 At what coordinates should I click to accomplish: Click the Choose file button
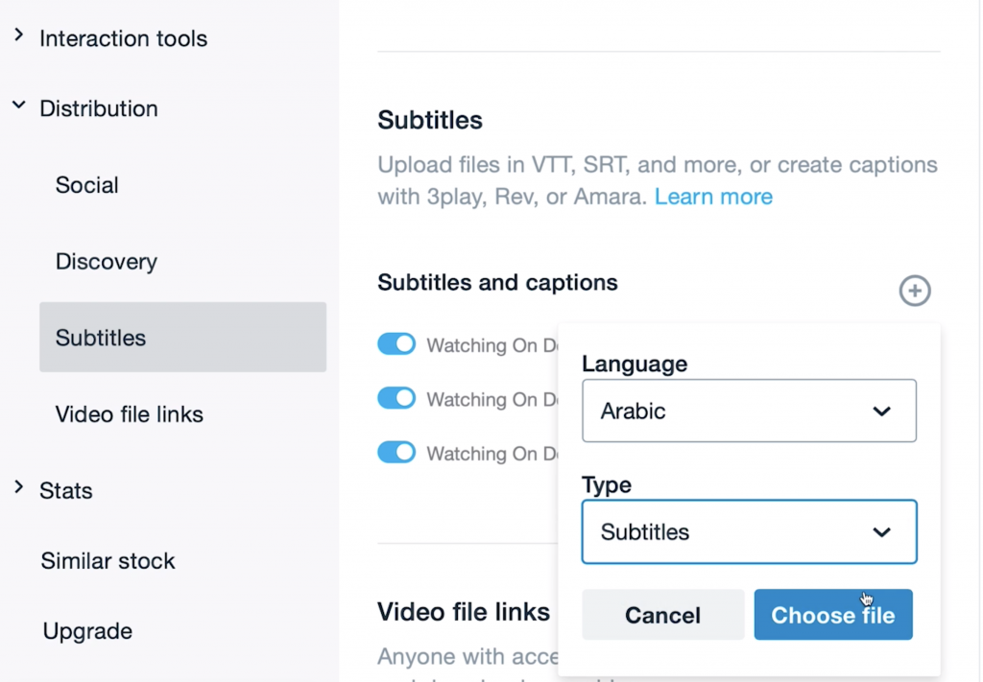click(x=832, y=615)
